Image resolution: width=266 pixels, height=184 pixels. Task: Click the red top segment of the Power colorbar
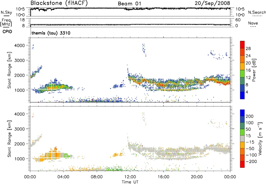[x=242, y=45]
